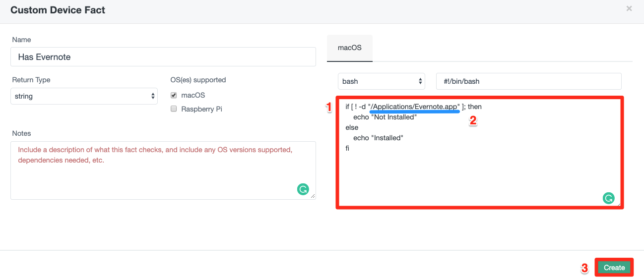This screenshot has width=644, height=280.
Task: Enable the Raspberry Pi checkbox
Action: pos(174,109)
